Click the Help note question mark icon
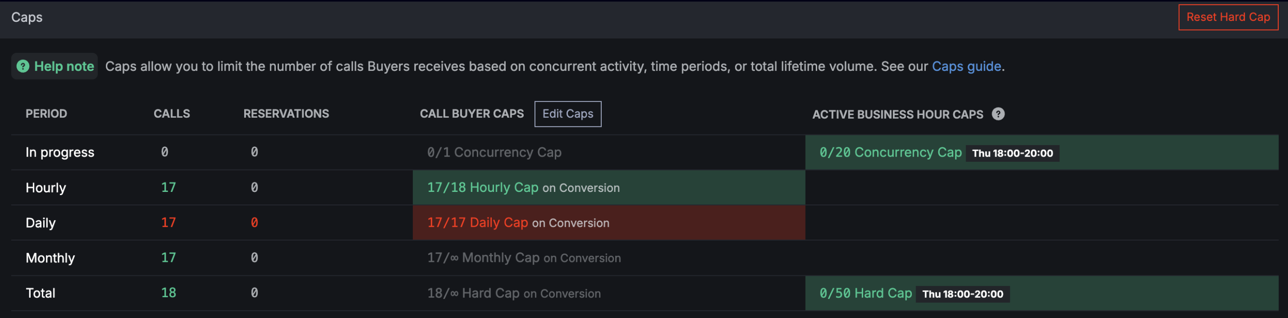This screenshot has width=1288, height=318. point(23,66)
